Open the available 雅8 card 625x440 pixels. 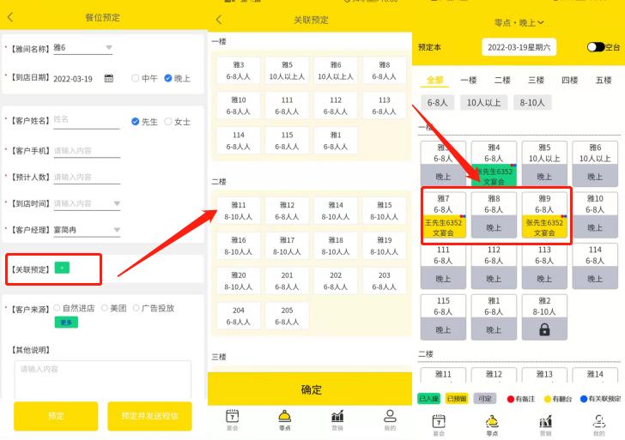[494, 215]
